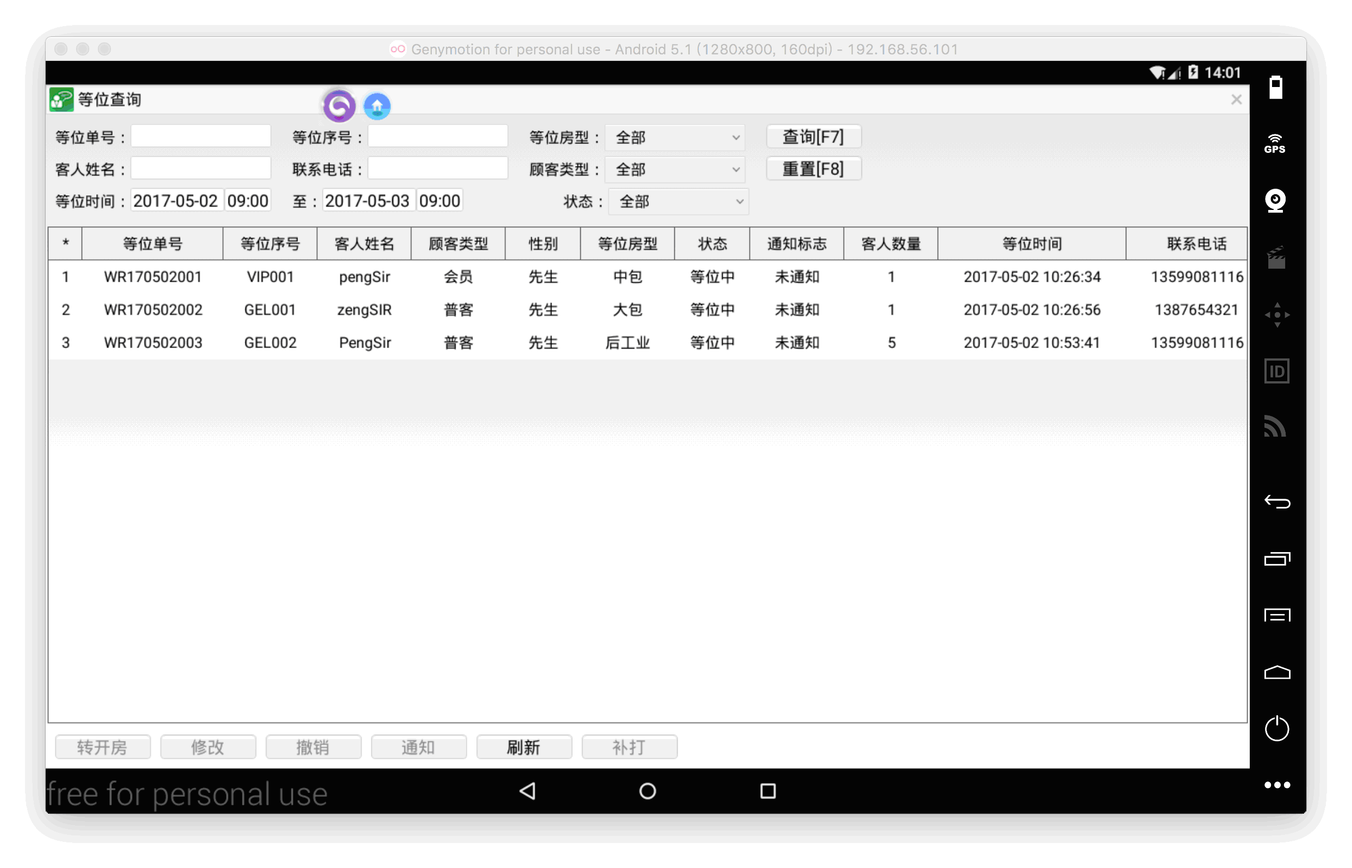Click 修改 button

(208, 747)
